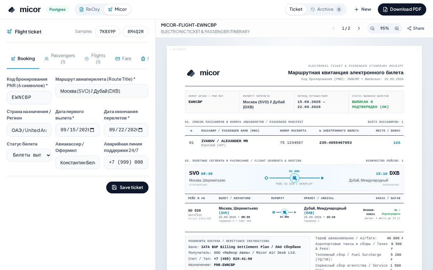
Task: Go to previous page arrow
Action: tap(333, 28)
